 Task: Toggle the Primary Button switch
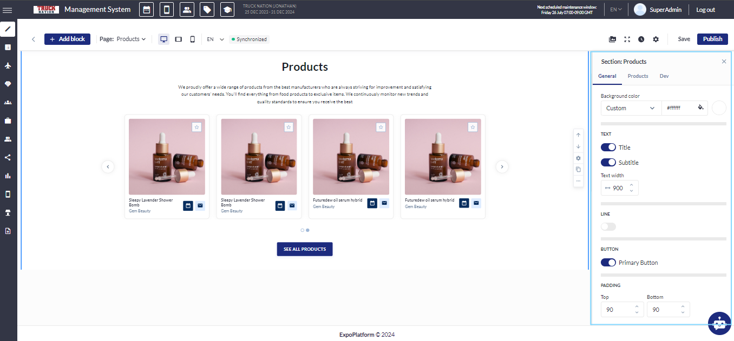(608, 262)
